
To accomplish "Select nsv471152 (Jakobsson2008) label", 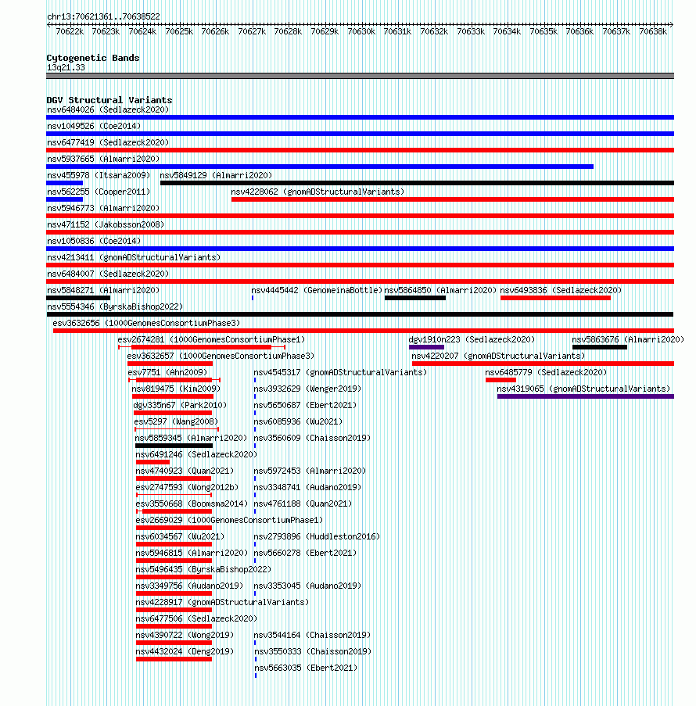I will pyautogui.click(x=106, y=224).
